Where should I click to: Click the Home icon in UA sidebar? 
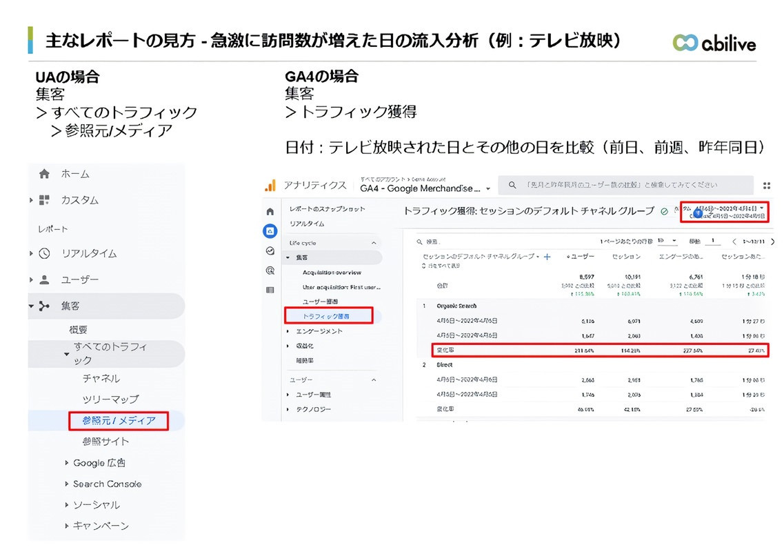tap(45, 174)
